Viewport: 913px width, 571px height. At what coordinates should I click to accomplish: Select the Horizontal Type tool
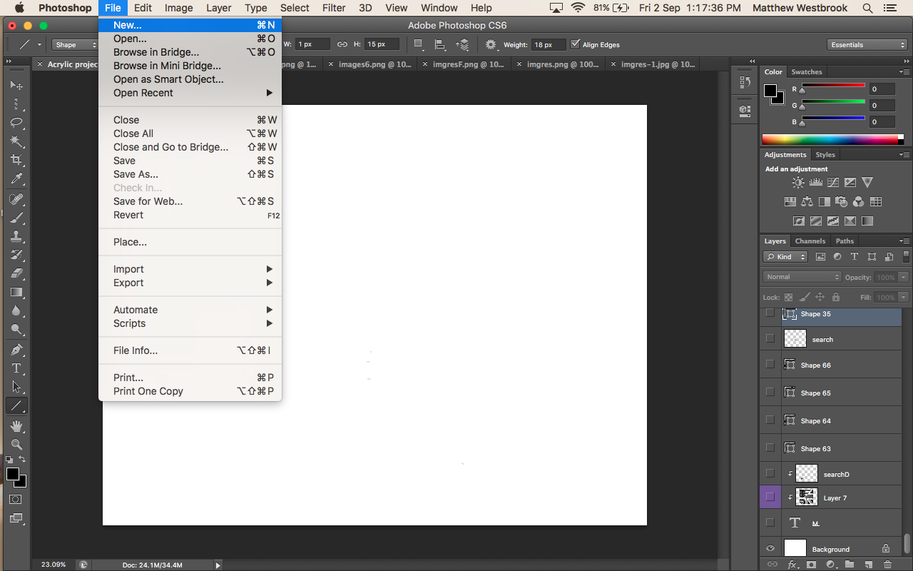[x=16, y=368]
